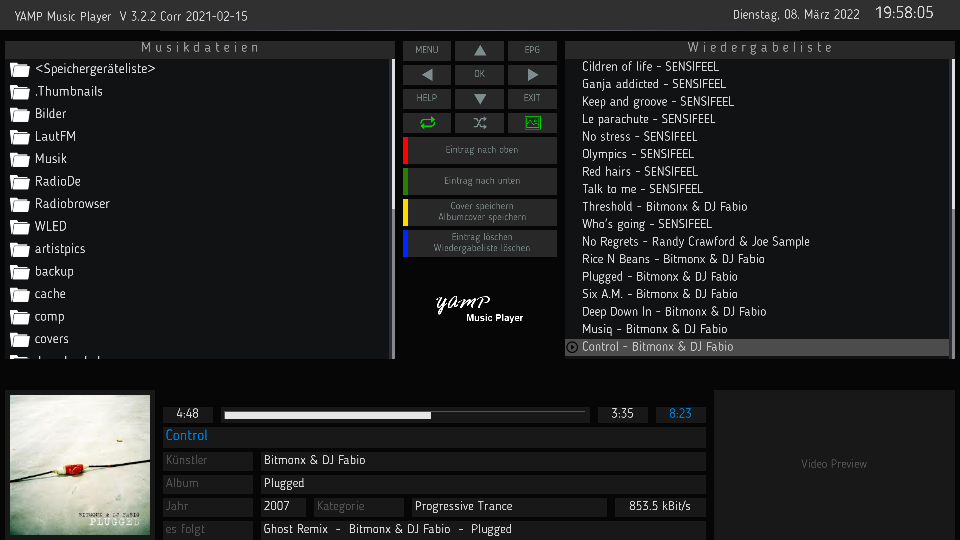Open the backup folder icon
Image resolution: width=960 pixels, height=540 pixels.
20,272
